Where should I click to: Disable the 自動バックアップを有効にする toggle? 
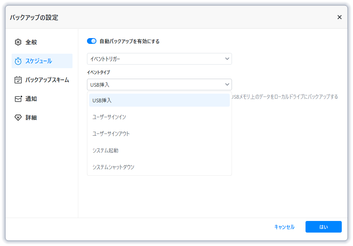91,41
